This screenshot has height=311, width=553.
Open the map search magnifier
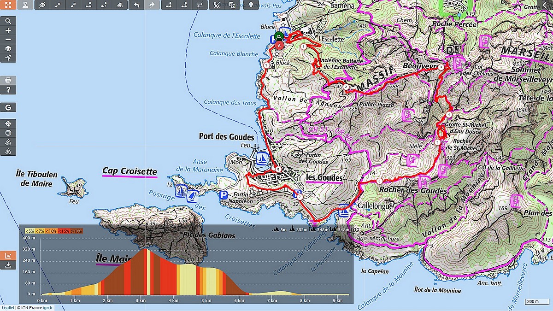point(8,21)
